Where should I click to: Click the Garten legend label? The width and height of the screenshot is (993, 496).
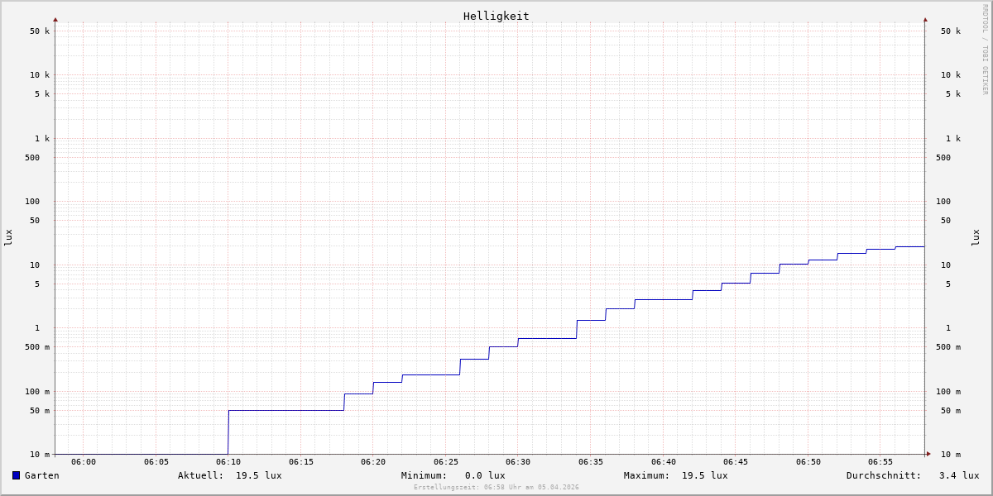[x=41, y=475]
